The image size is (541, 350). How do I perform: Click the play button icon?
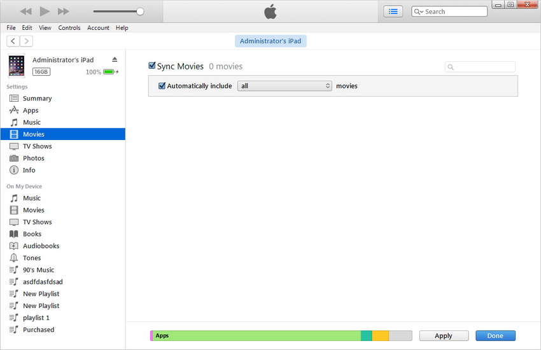tap(45, 11)
